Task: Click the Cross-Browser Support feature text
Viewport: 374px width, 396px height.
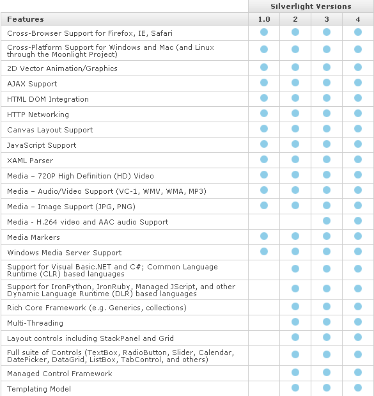Action: pos(90,33)
